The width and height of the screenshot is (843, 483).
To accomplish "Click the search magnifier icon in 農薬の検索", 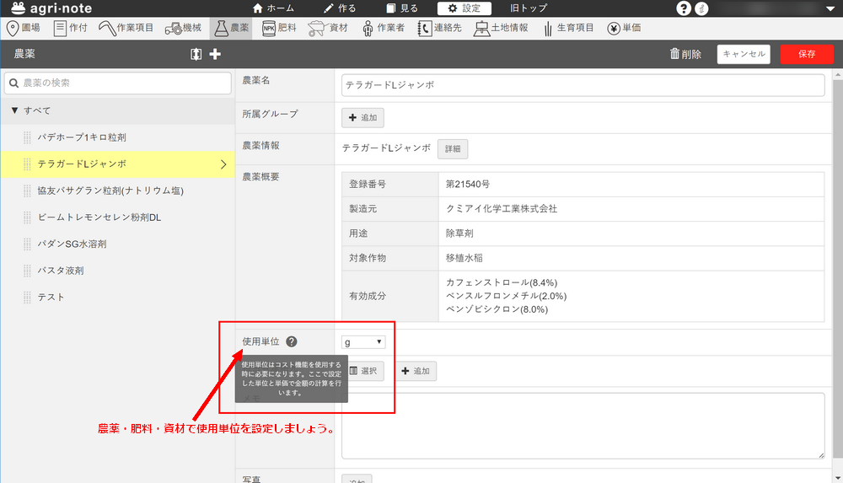I will [x=14, y=83].
